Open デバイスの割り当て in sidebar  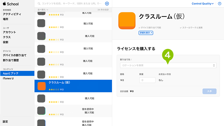pyautogui.click(x=15, y=55)
